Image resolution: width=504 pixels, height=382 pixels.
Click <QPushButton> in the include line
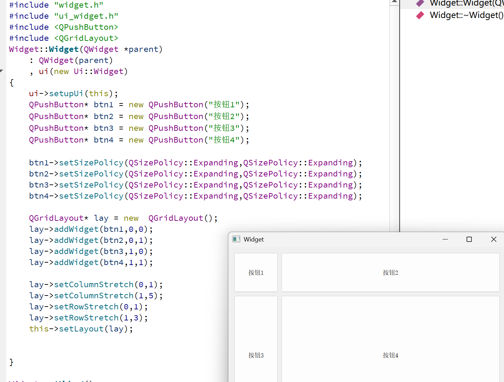click(86, 27)
